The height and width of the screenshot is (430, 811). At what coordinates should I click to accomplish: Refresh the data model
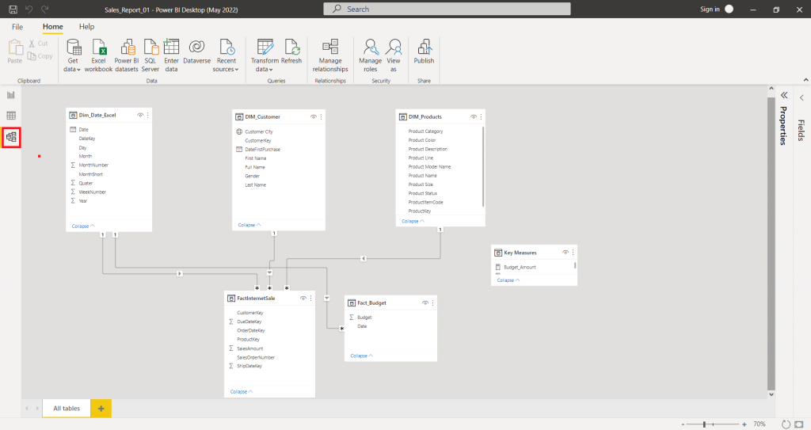coord(291,51)
